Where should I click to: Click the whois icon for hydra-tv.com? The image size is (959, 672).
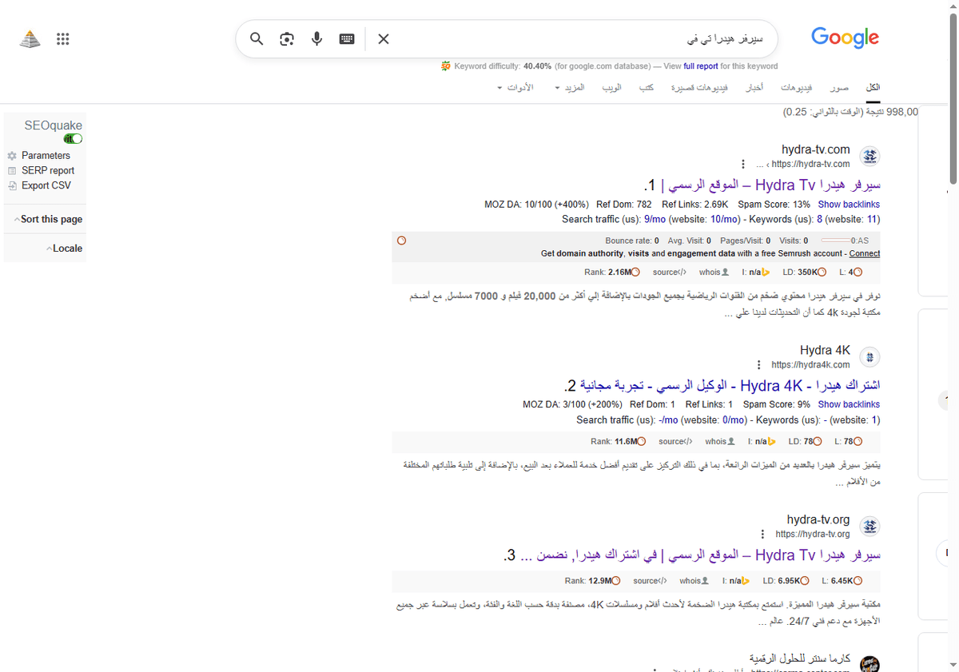pos(712,272)
